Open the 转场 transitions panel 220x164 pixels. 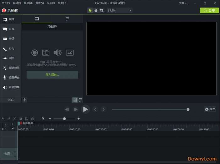click(x=11, y=39)
